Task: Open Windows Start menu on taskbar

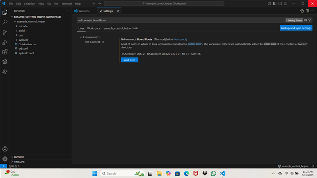Action: pyautogui.click(x=95, y=173)
